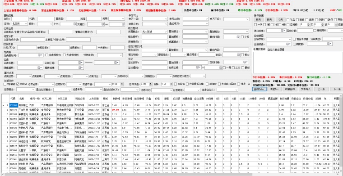
Task: Enable the 龙虎榜机构 checkbox
Action: (x=46, y=55)
